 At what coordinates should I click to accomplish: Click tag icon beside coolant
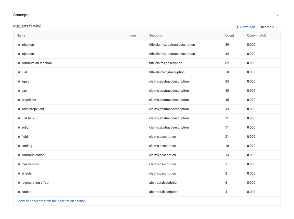tap(19, 192)
